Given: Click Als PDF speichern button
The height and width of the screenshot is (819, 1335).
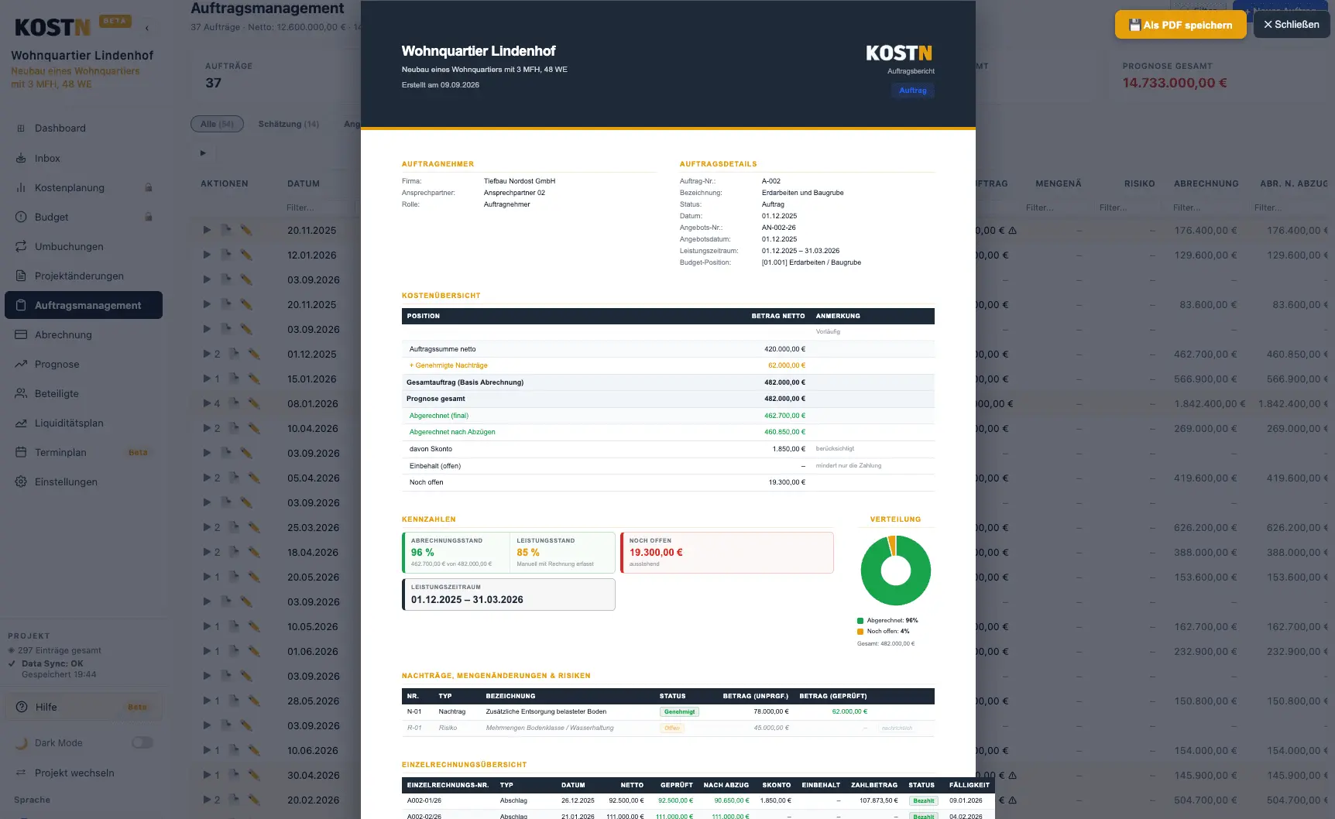Looking at the screenshot, I should coord(1180,25).
